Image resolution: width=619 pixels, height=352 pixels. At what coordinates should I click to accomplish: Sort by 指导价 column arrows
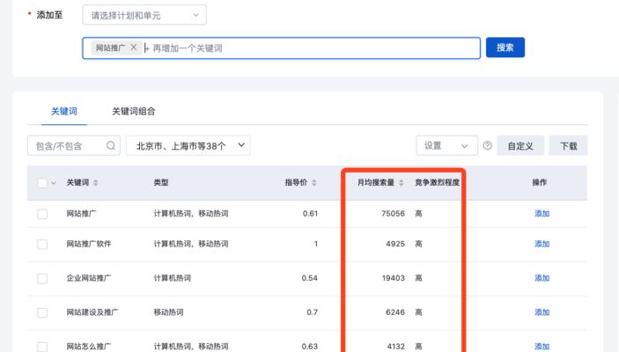[314, 183]
